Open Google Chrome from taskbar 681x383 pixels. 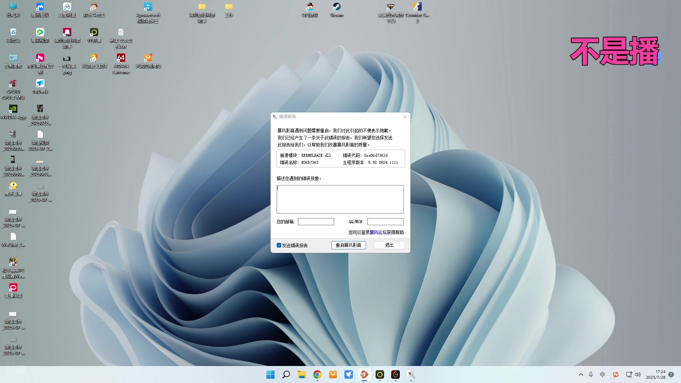317,374
